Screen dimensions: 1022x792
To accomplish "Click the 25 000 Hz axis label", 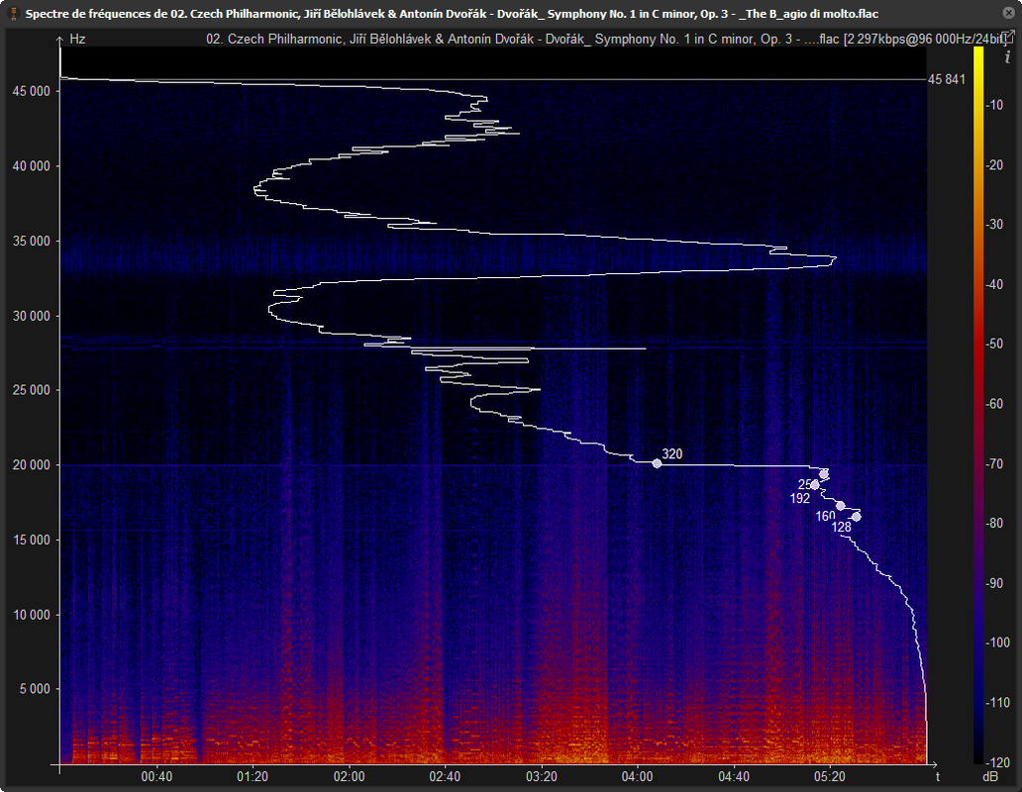I will tap(32, 390).
